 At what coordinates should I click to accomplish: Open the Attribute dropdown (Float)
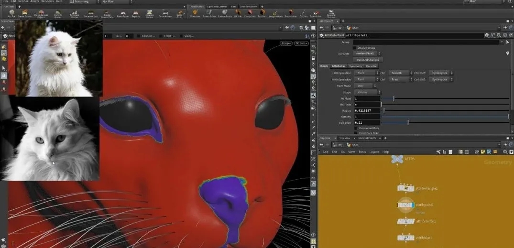coord(368,54)
